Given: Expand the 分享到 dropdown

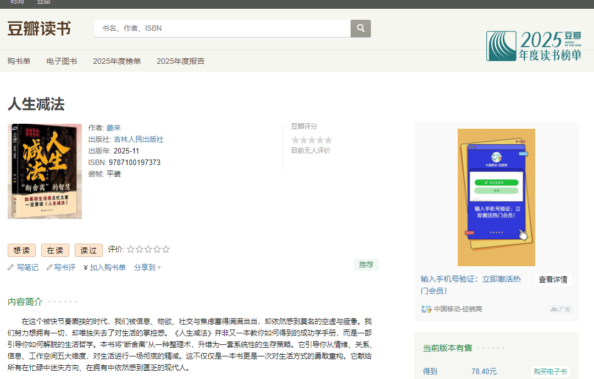Looking at the screenshot, I should pos(147,267).
